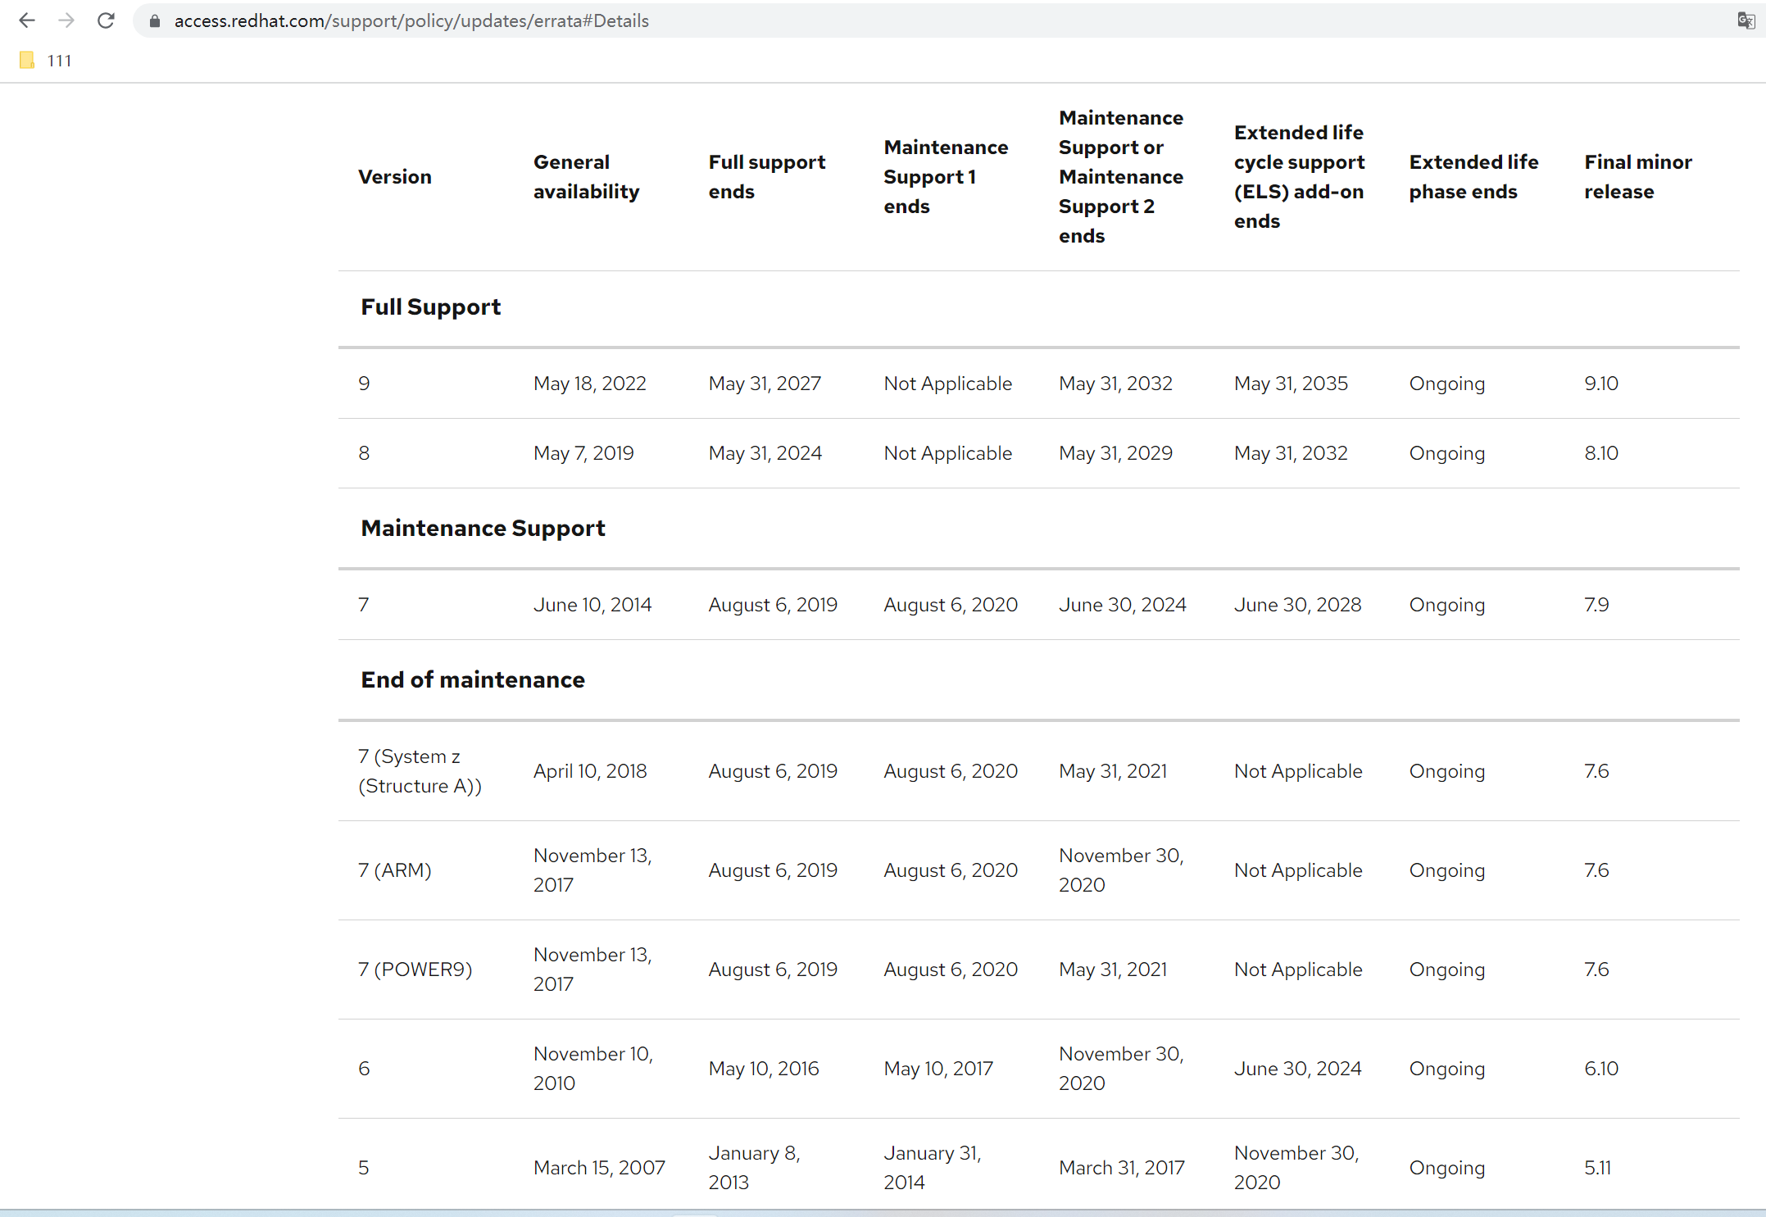The height and width of the screenshot is (1217, 1766).
Task: Click the Full Support section heading
Action: (x=430, y=307)
